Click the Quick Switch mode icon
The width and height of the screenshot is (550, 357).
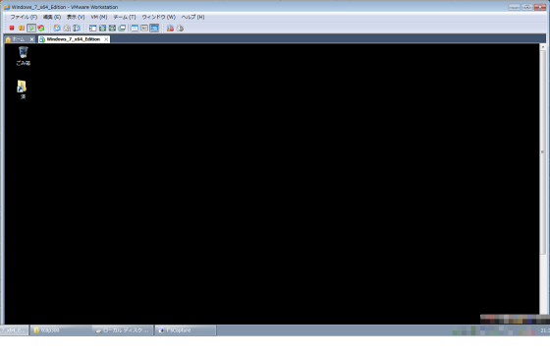point(102,29)
